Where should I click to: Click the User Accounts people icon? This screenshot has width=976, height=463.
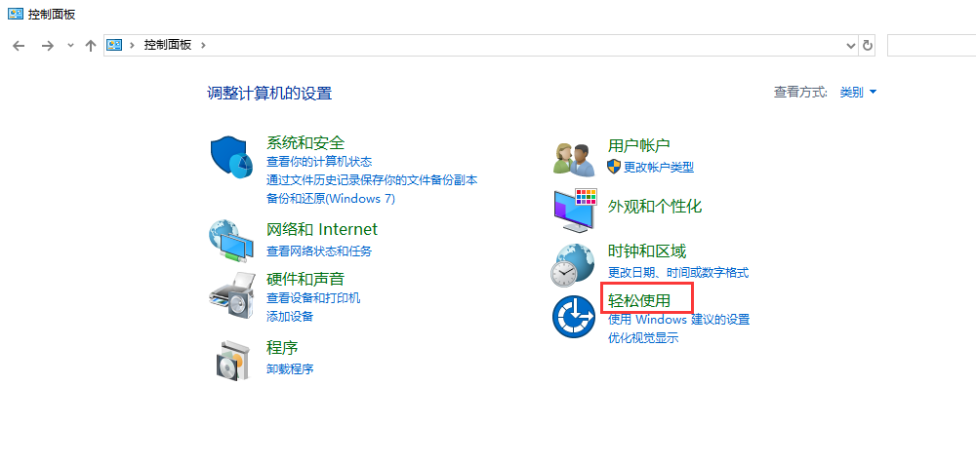pyautogui.click(x=574, y=157)
